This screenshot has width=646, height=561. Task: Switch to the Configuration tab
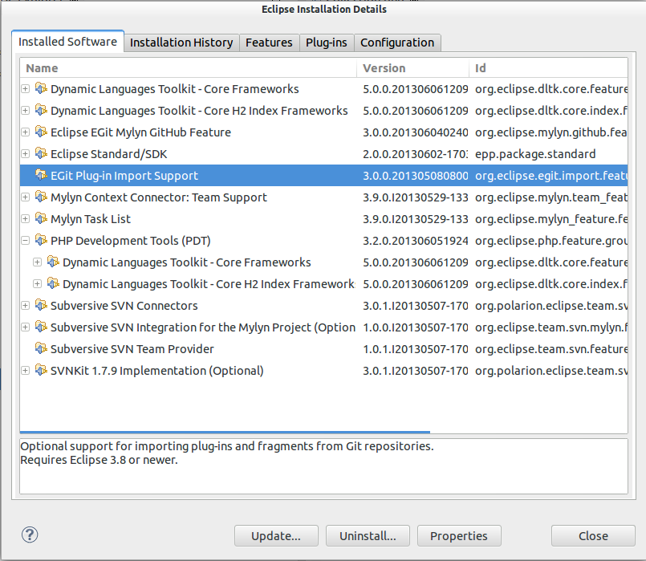click(x=397, y=43)
